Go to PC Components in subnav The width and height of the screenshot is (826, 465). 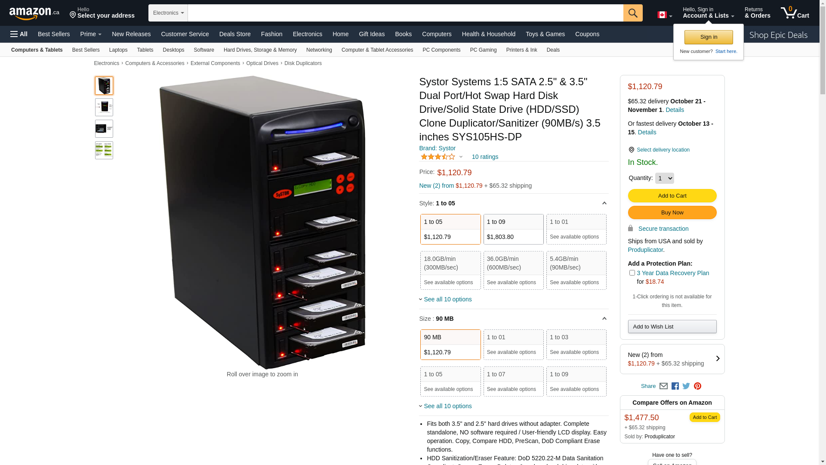coord(441,50)
